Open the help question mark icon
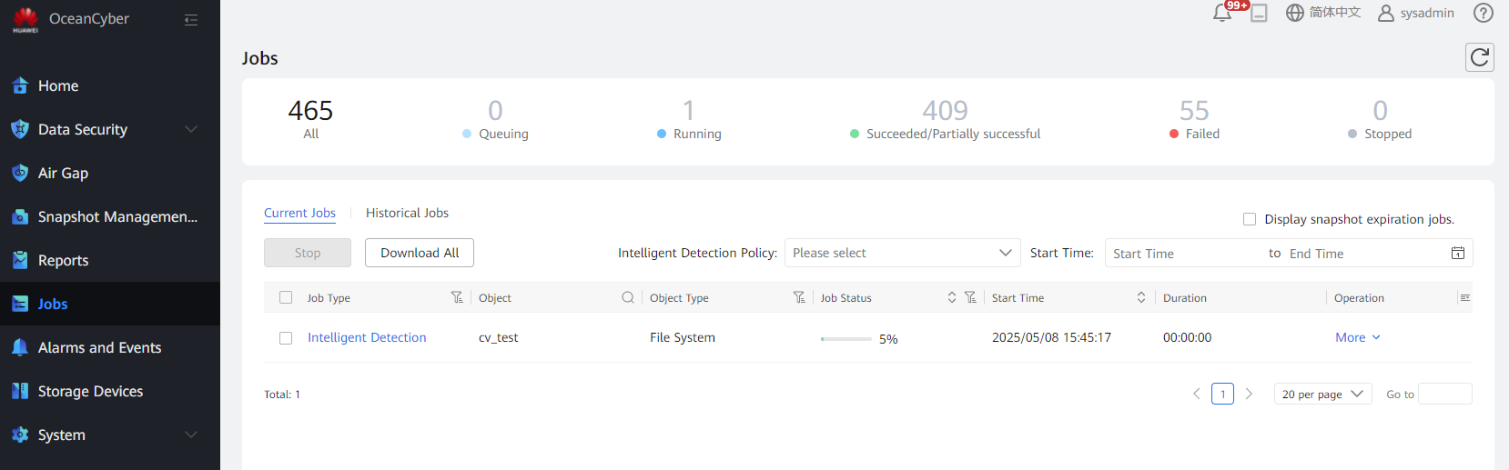 coord(1484,13)
